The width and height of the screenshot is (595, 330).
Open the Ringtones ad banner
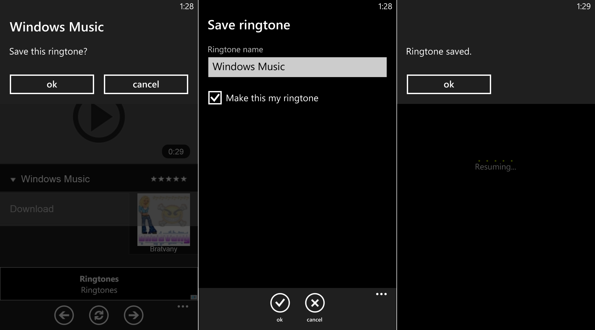99,284
